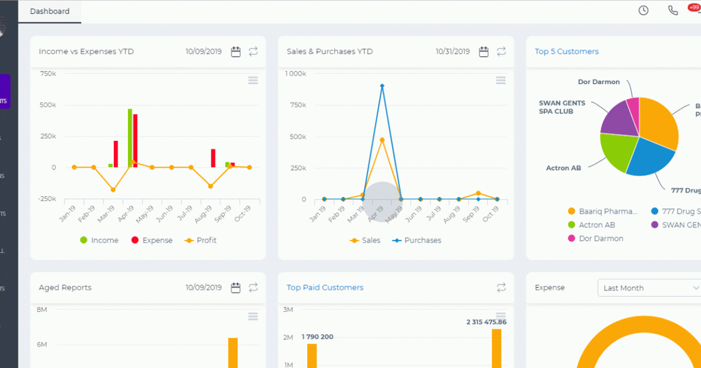Refresh the Aged Reports card

[x=253, y=287]
